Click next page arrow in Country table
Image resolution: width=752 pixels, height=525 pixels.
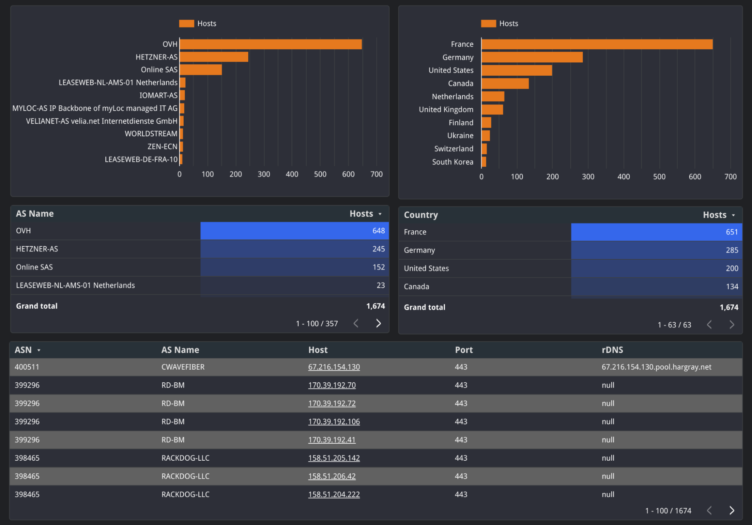coord(732,324)
